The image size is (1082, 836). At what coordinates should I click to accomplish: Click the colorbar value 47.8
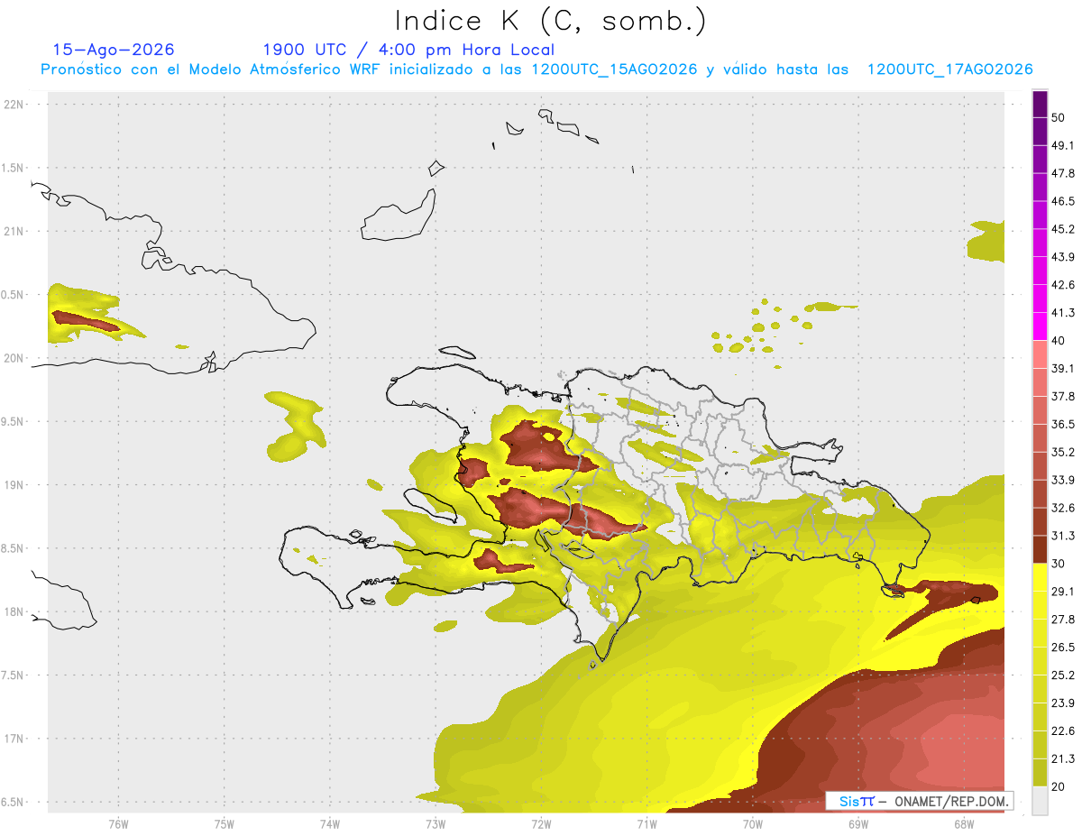click(x=1063, y=173)
